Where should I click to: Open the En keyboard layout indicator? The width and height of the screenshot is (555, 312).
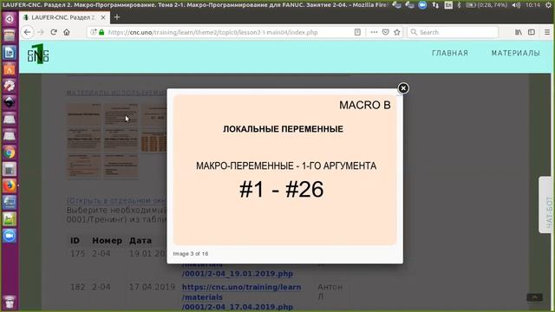click(448, 4)
